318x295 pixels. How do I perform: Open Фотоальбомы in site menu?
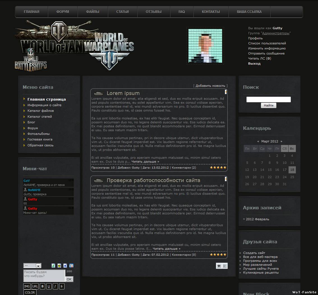38,134
